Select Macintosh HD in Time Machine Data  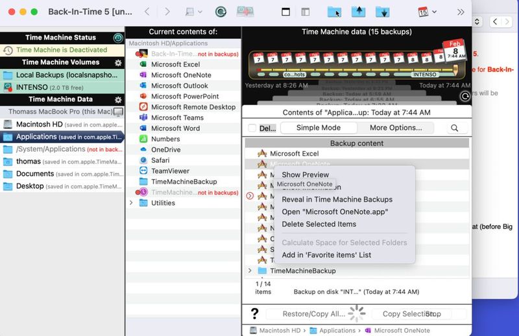pyautogui.click(x=62, y=125)
